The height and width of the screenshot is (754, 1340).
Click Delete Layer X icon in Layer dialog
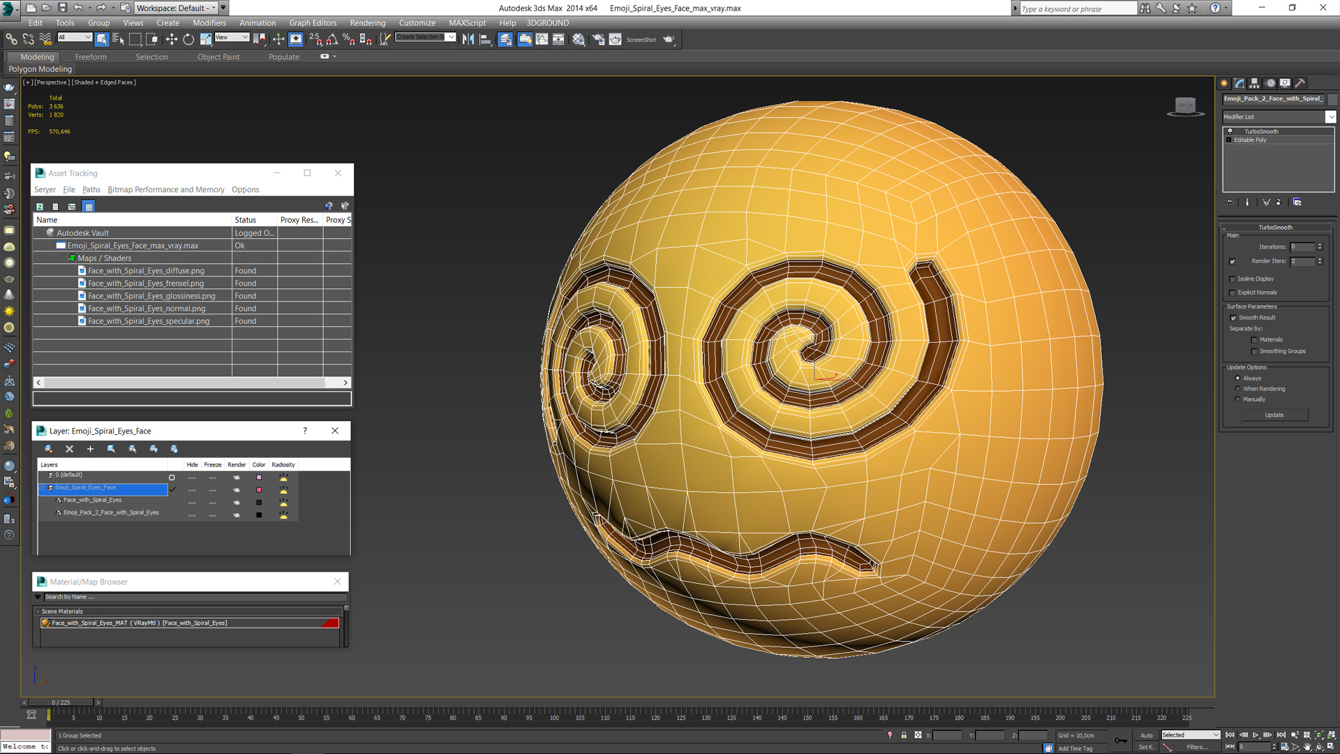tap(69, 449)
